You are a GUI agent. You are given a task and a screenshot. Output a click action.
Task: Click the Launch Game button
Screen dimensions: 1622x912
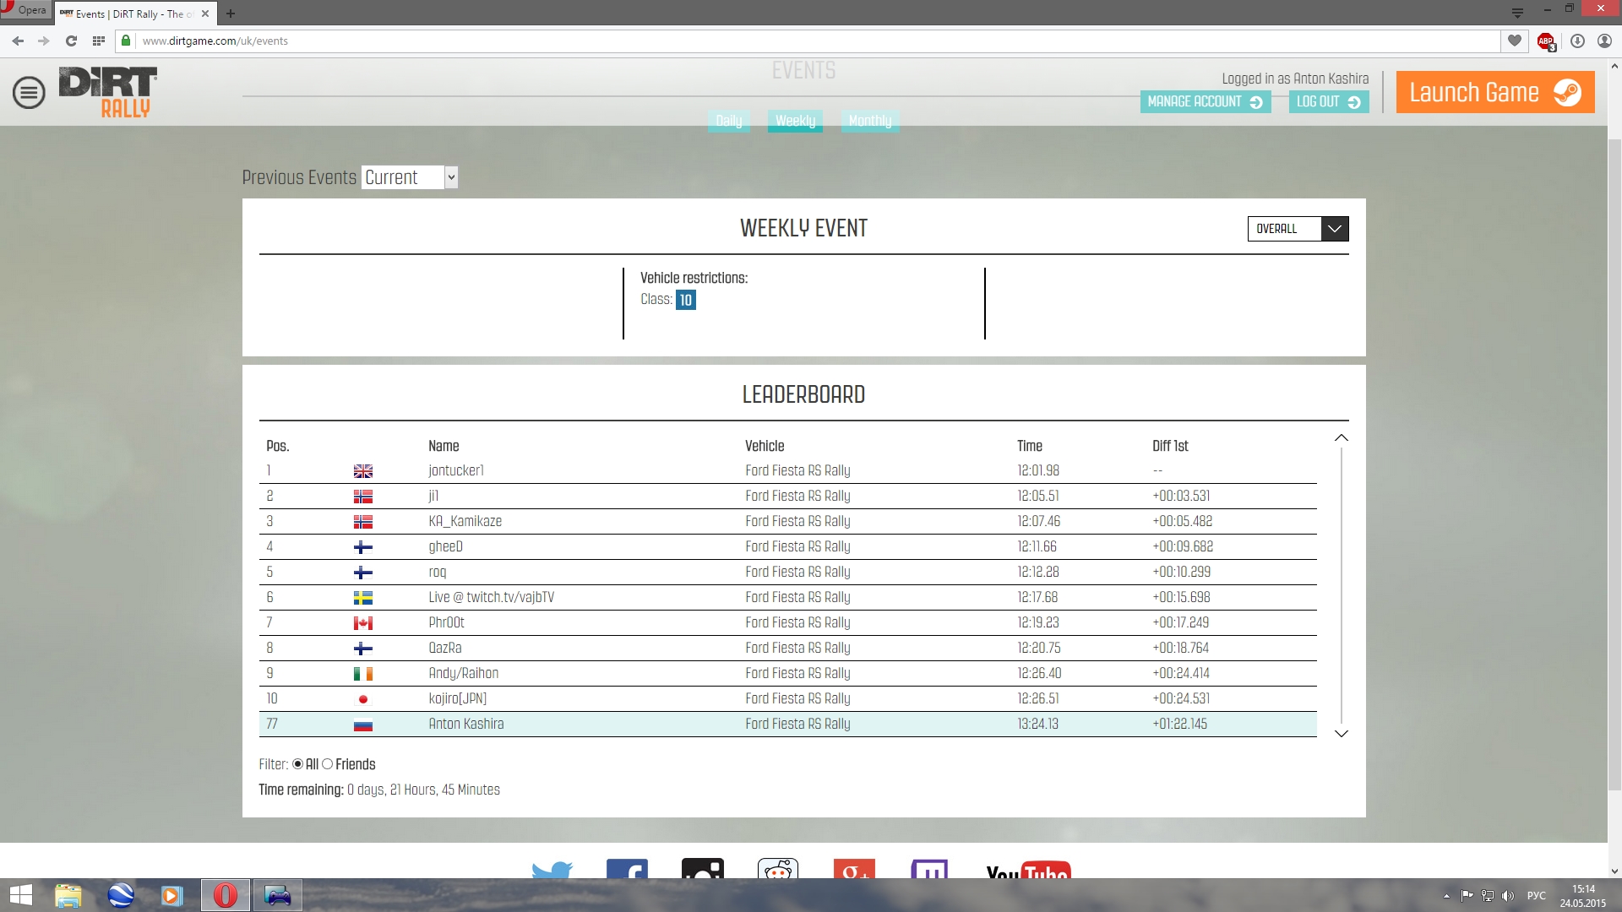pyautogui.click(x=1494, y=92)
